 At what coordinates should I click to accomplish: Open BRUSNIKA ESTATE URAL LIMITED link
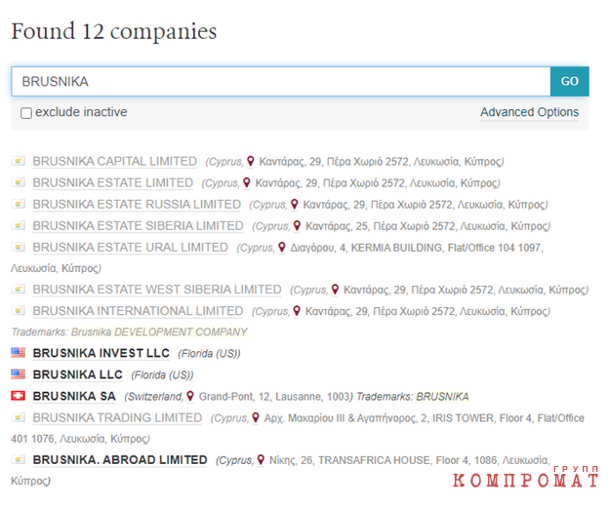(130, 248)
